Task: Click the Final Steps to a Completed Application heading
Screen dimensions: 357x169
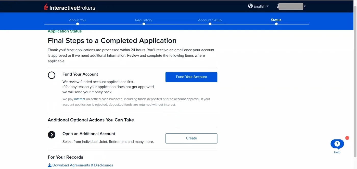Action: point(112,41)
